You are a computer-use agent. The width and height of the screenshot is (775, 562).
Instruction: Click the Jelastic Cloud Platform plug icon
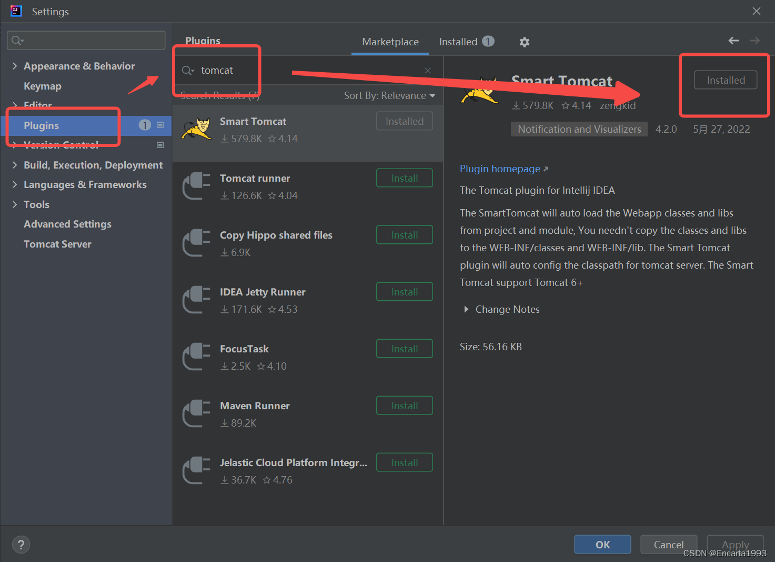[x=196, y=470]
